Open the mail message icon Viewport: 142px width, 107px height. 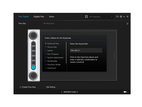point(117,17)
